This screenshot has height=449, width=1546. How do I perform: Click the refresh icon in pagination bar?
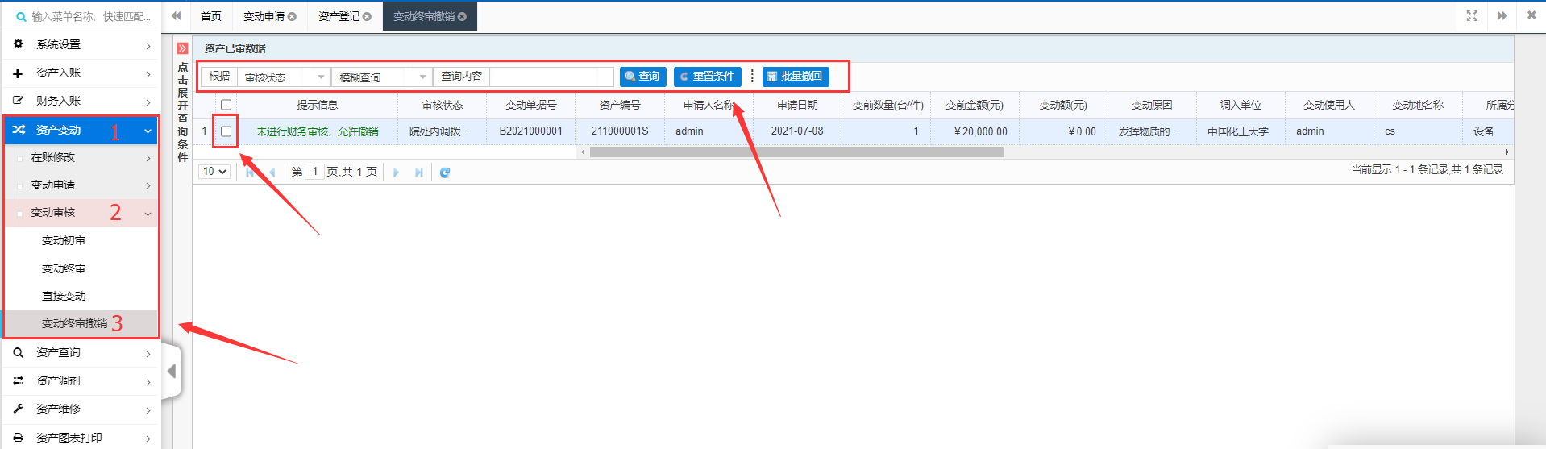pos(444,172)
